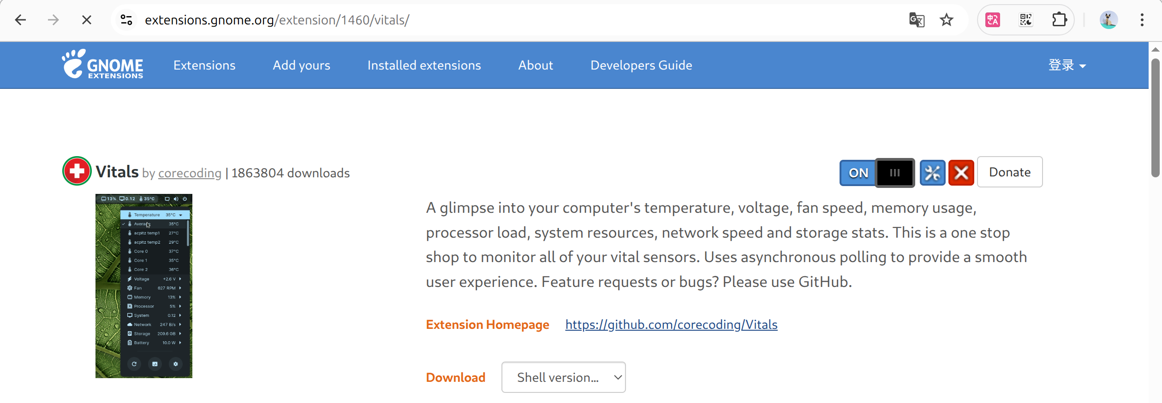1162x403 pixels.
Task: Click the Vitals screenshot thumbnail
Action: point(144,286)
